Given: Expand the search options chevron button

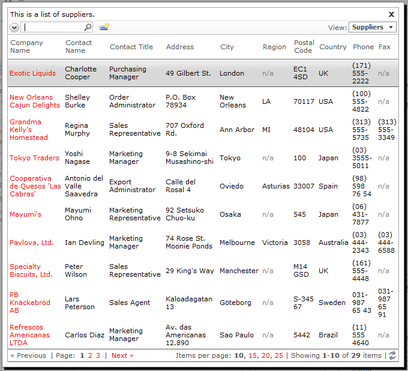Looking at the screenshot, I should tap(14, 28).
